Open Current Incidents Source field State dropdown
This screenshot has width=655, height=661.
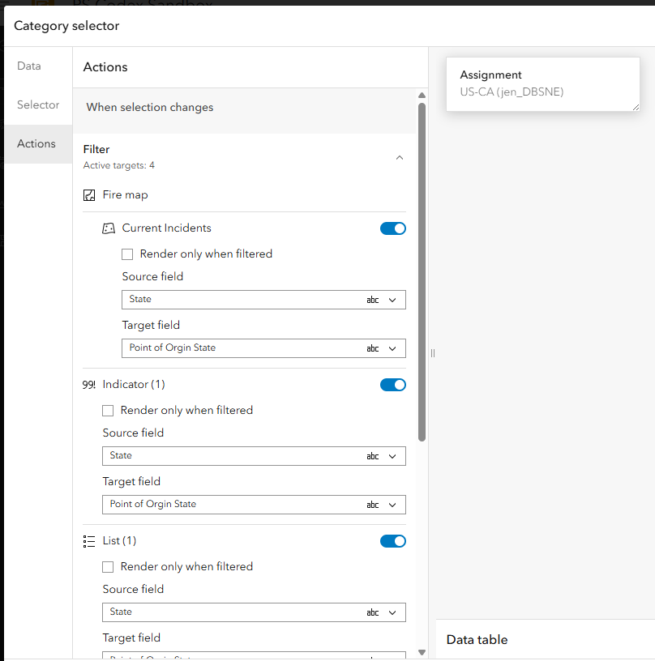coord(263,300)
